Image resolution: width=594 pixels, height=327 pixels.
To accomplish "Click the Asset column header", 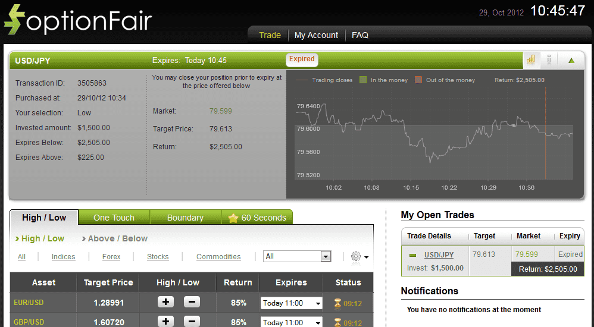I will tap(43, 282).
